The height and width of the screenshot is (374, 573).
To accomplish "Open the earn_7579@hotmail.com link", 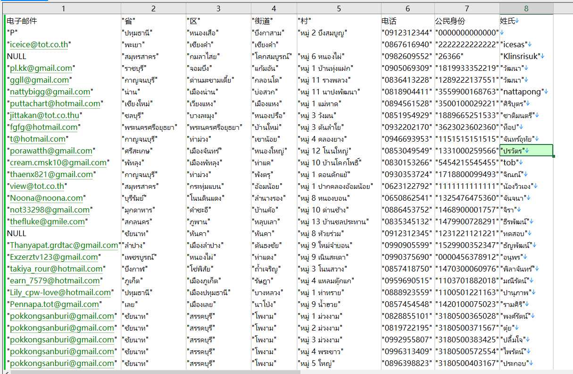I will pos(55,280).
